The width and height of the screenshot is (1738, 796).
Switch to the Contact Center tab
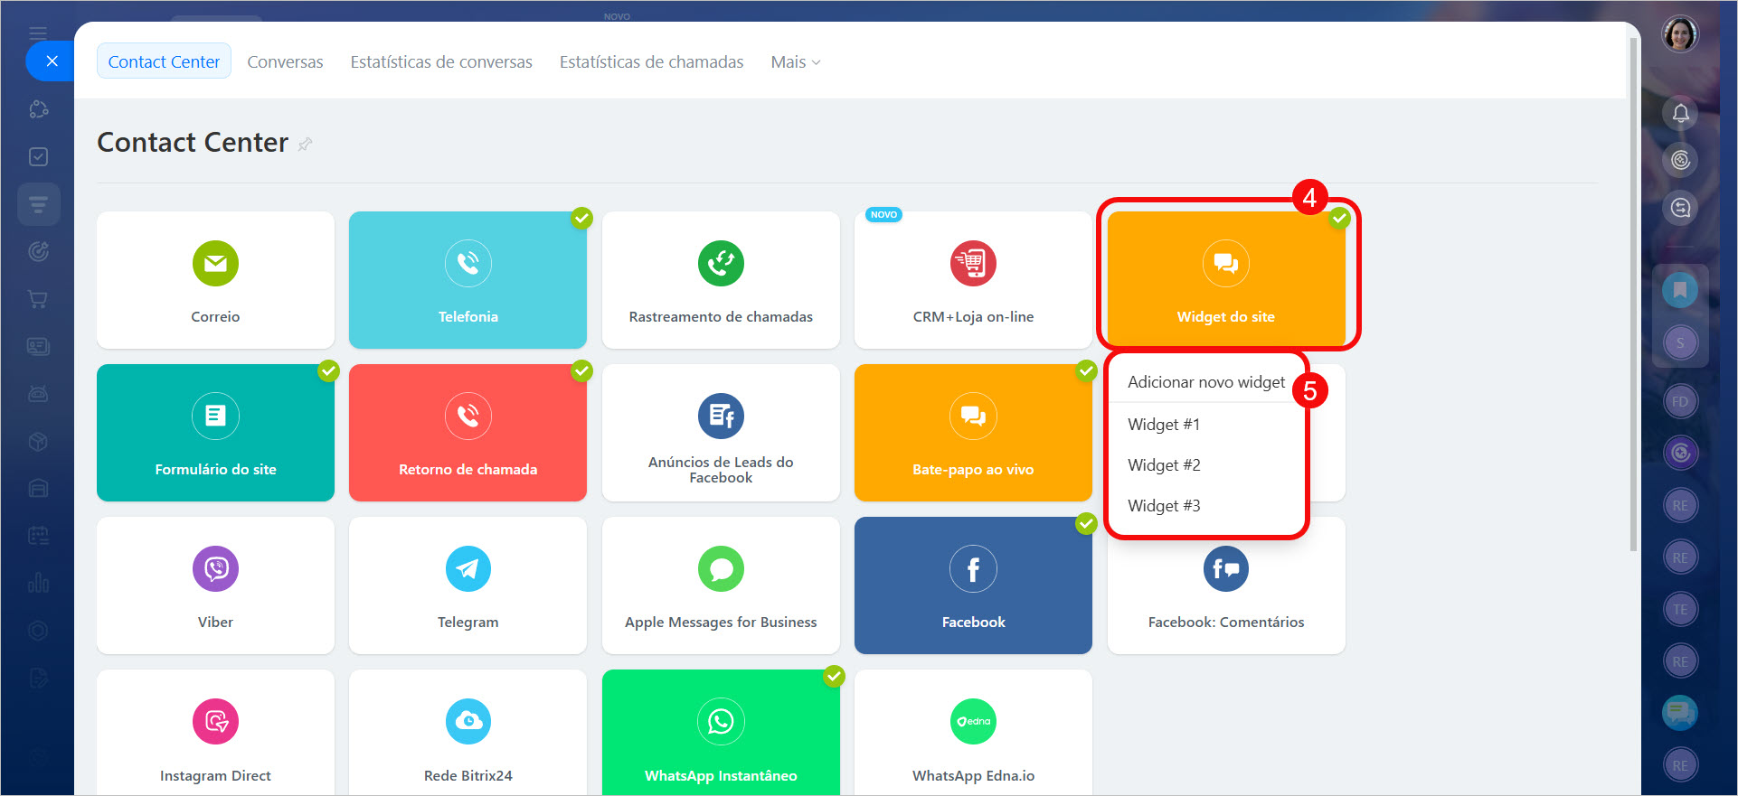click(164, 61)
